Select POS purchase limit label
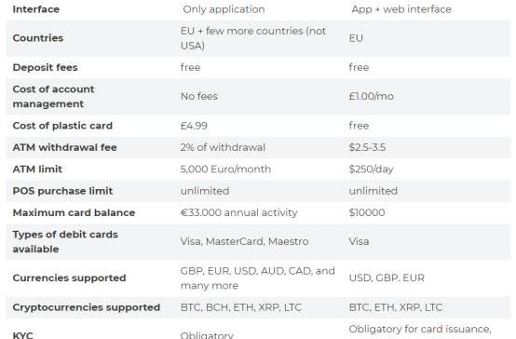The height and width of the screenshot is (339, 516). pyautogui.click(x=62, y=191)
